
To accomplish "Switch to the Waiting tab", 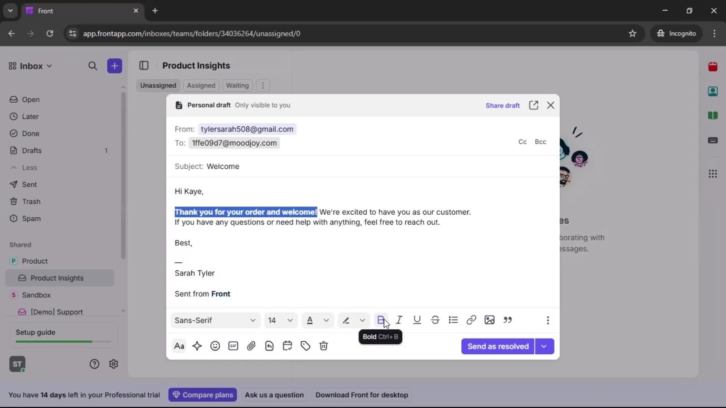I will 237,85.
